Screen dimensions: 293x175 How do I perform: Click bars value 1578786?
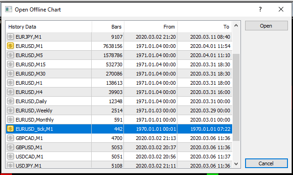click(x=113, y=55)
